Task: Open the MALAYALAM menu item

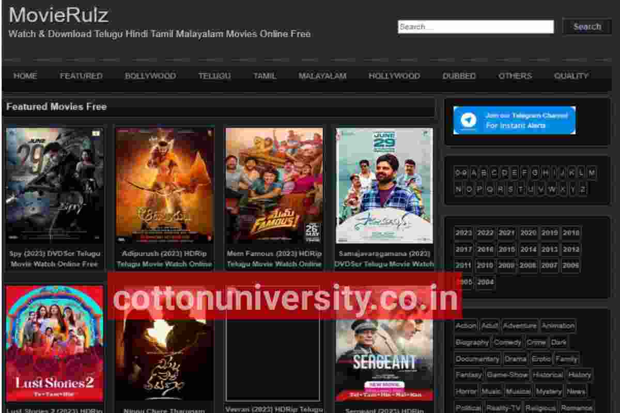Action: coord(322,76)
